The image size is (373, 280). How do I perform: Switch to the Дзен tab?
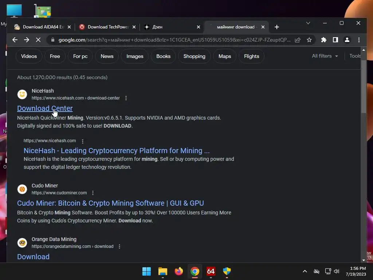pyautogui.click(x=172, y=27)
